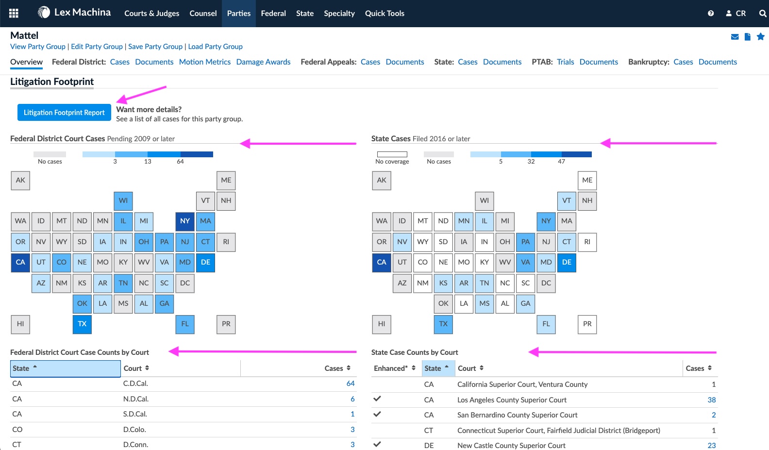
Task: Click the Litigation Footprint Report button
Action: tap(64, 113)
